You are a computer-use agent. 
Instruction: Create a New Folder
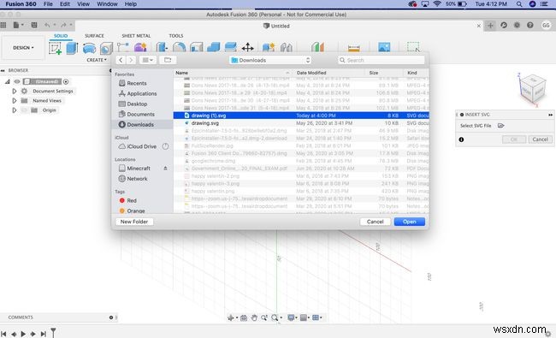(x=134, y=222)
